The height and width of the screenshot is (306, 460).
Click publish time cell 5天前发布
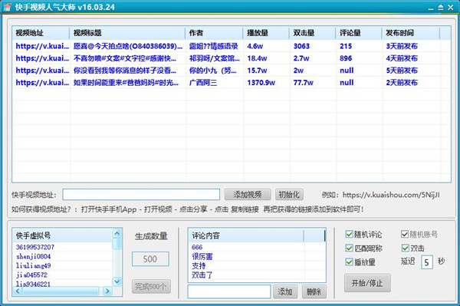pyautogui.click(x=402, y=71)
